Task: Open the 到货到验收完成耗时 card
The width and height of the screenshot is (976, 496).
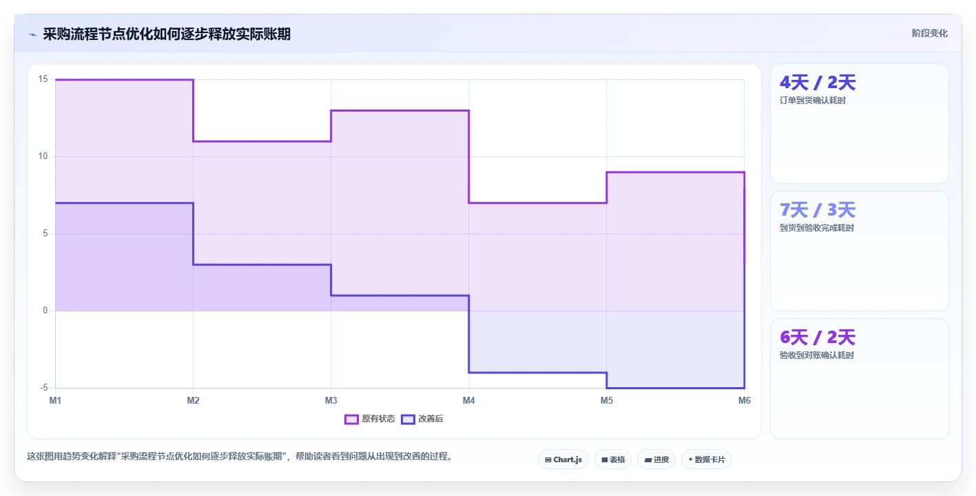Action: pos(859,251)
